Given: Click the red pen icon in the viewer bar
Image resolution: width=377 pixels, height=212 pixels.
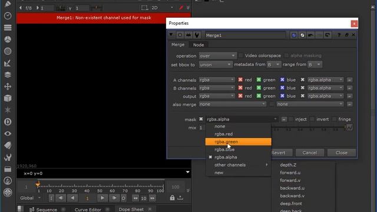Looking at the screenshot, I should (x=181, y=8).
